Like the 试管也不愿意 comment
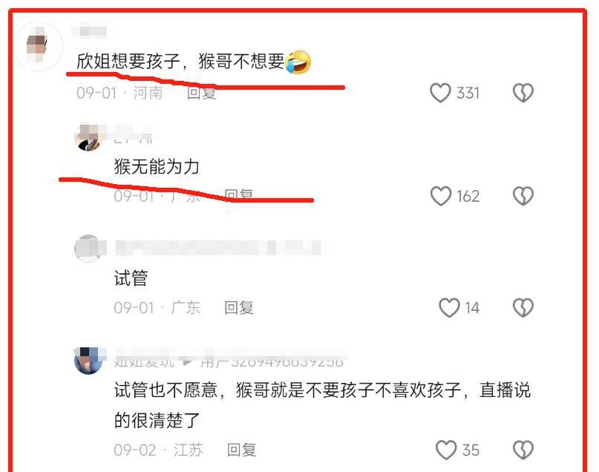The width and height of the screenshot is (599, 472). [x=446, y=450]
